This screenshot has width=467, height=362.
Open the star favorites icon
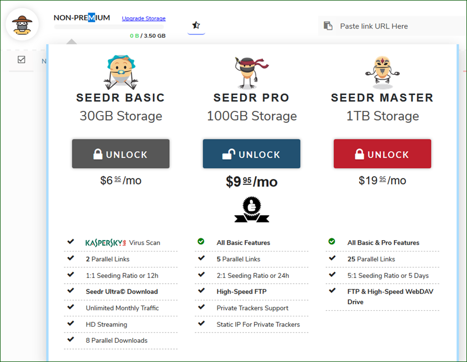tap(196, 25)
